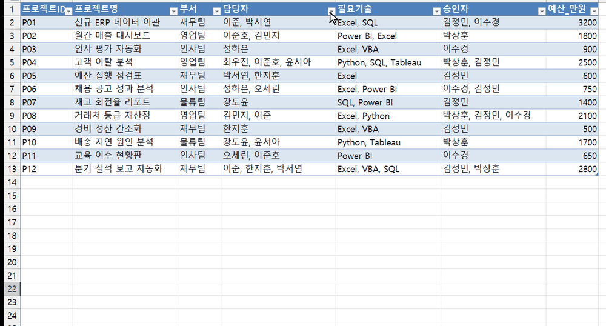Select the Python, SQL, Tableau cell
This screenshot has width=606, height=326.
click(x=388, y=62)
